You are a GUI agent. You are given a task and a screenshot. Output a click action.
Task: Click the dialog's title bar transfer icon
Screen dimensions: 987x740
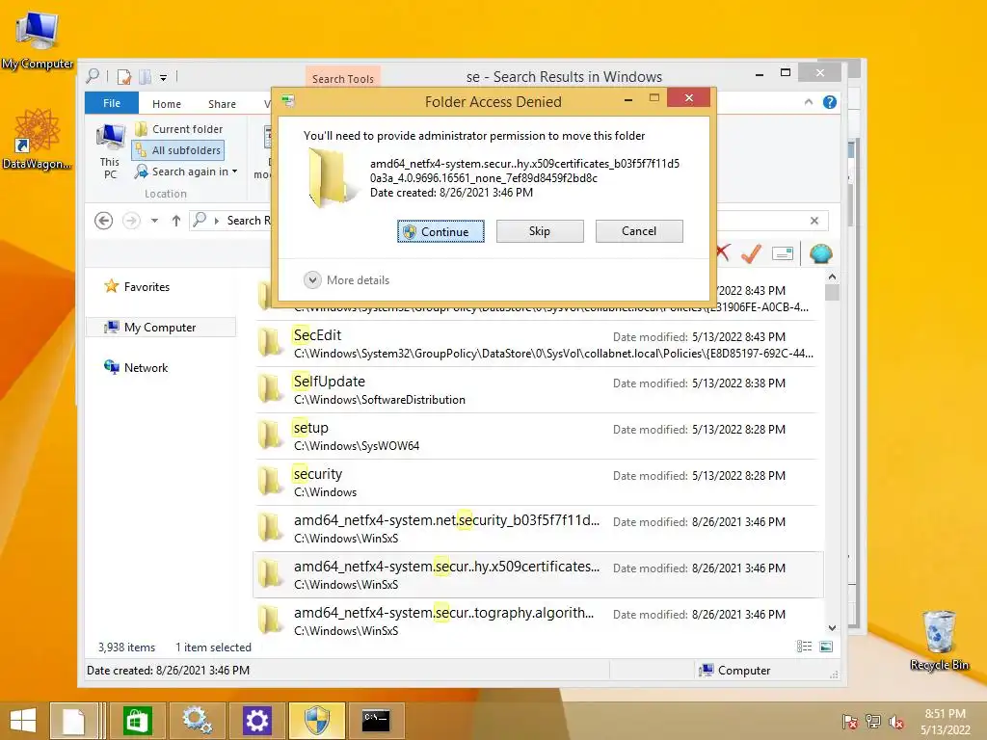click(x=289, y=101)
